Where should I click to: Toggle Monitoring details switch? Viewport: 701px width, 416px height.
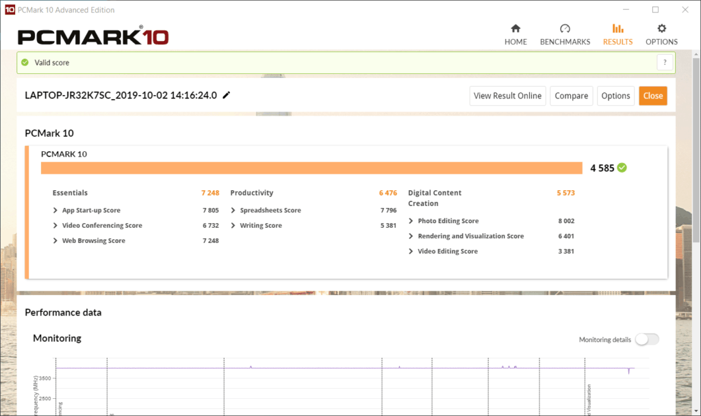pyautogui.click(x=646, y=339)
